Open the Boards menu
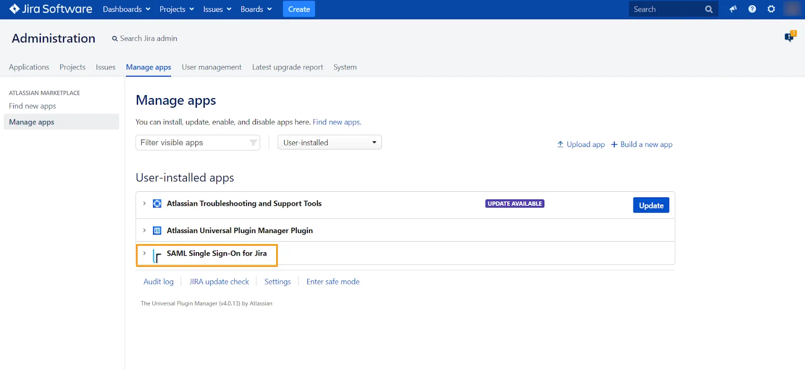The image size is (805, 370). tap(256, 9)
